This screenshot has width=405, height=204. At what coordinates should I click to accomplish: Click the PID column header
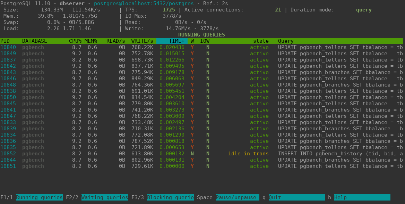(5, 41)
